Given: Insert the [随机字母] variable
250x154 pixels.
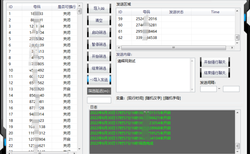Looking at the screenshot, I should 172,98.
